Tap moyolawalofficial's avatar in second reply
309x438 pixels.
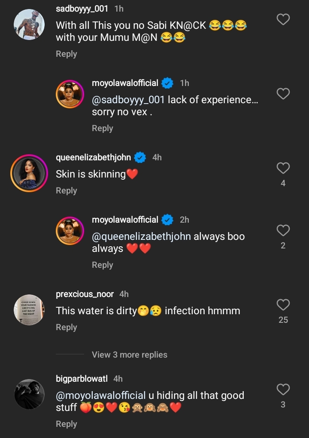pos(70,231)
